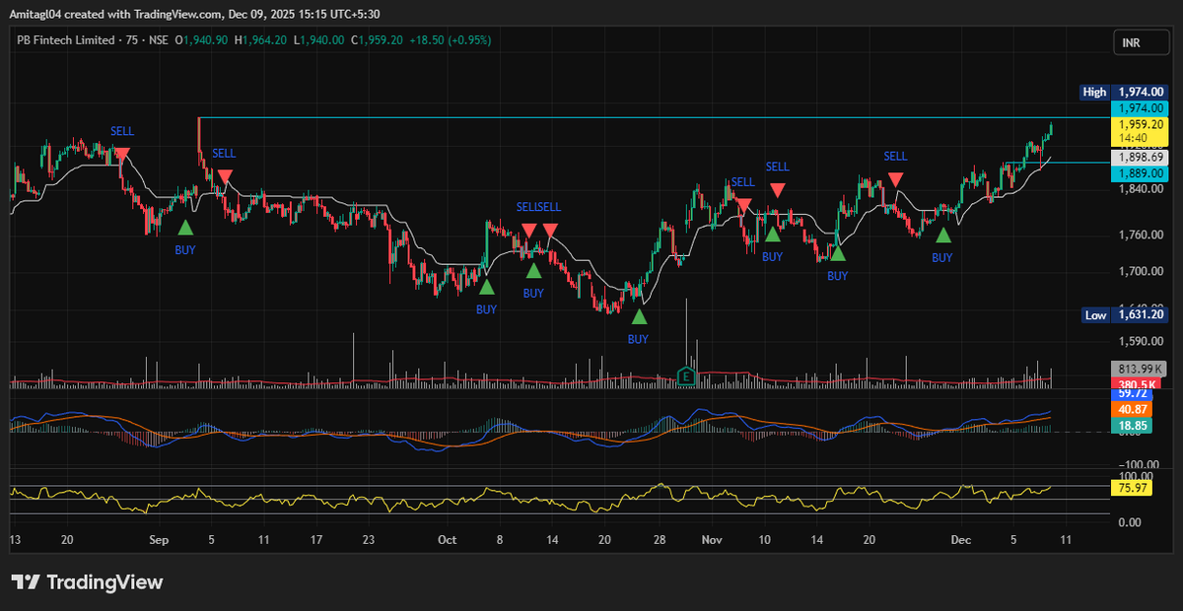1183x611 pixels.
Task: Click the 28 date label on time axis
Action: point(660,540)
